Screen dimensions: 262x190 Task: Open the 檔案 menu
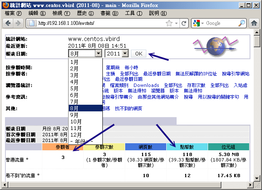coord(13,13)
